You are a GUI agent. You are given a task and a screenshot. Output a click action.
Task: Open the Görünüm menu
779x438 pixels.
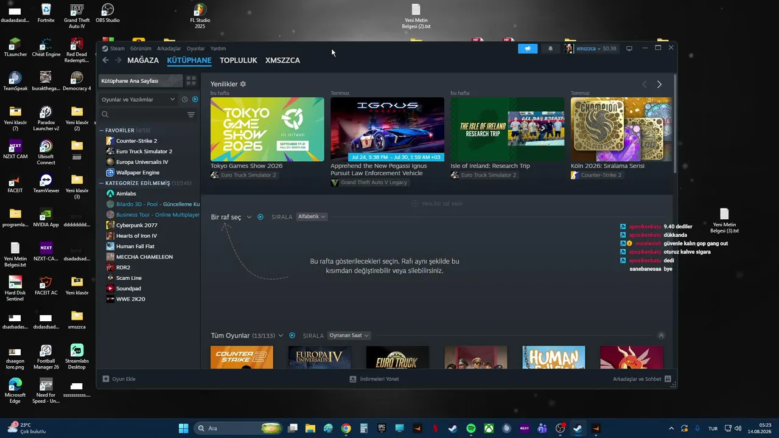click(141, 49)
